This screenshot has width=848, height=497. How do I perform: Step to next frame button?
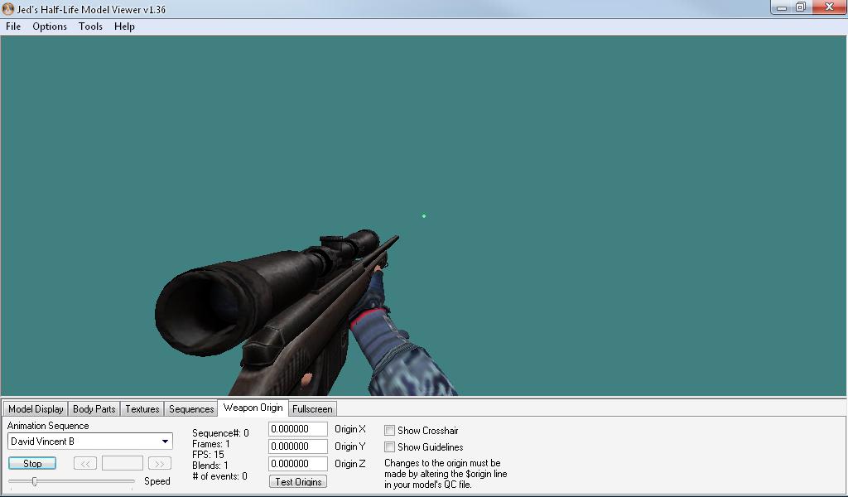pyautogui.click(x=160, y=464)
